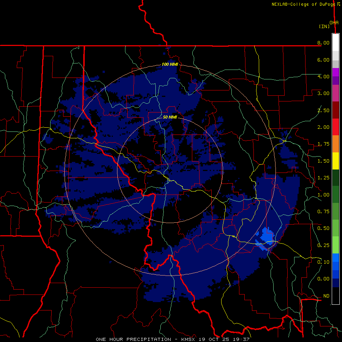The height and width of the screenshot is (342, 342).
Task: Select the orange swatch beside 1.75
Action: tap(336, 144)
